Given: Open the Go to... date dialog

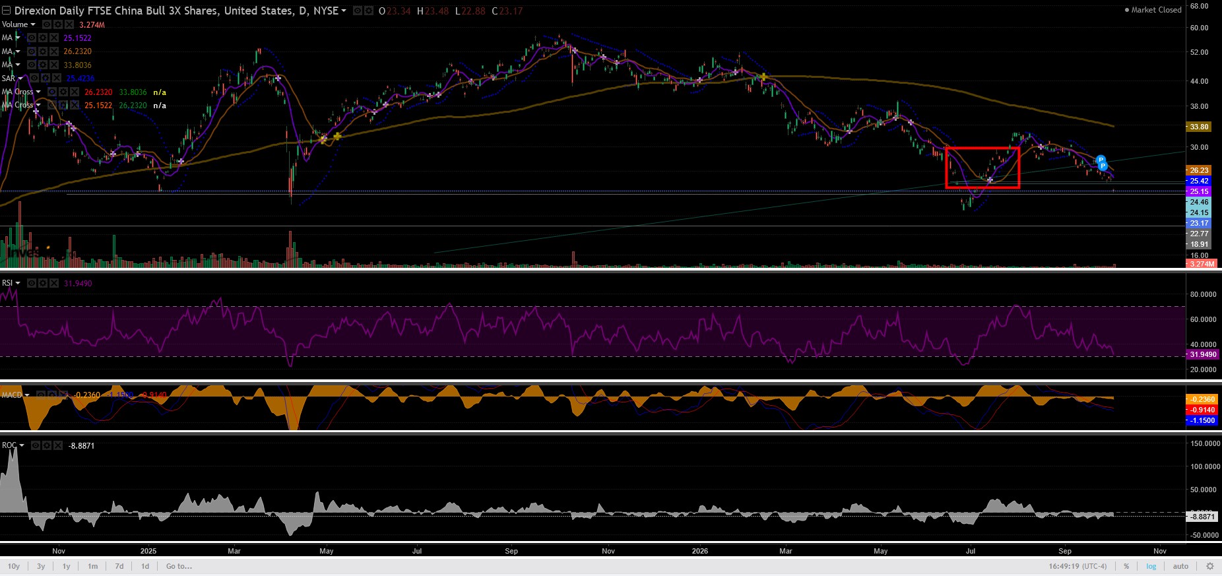Looking at the screenshot, I should [x=179, y=566].
